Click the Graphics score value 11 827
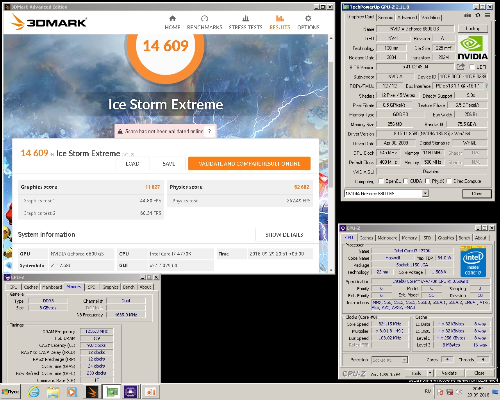This screenshot has width=500, height=400. [x=152, y=187]
